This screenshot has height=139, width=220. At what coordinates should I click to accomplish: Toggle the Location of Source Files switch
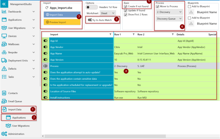point(46,91)
